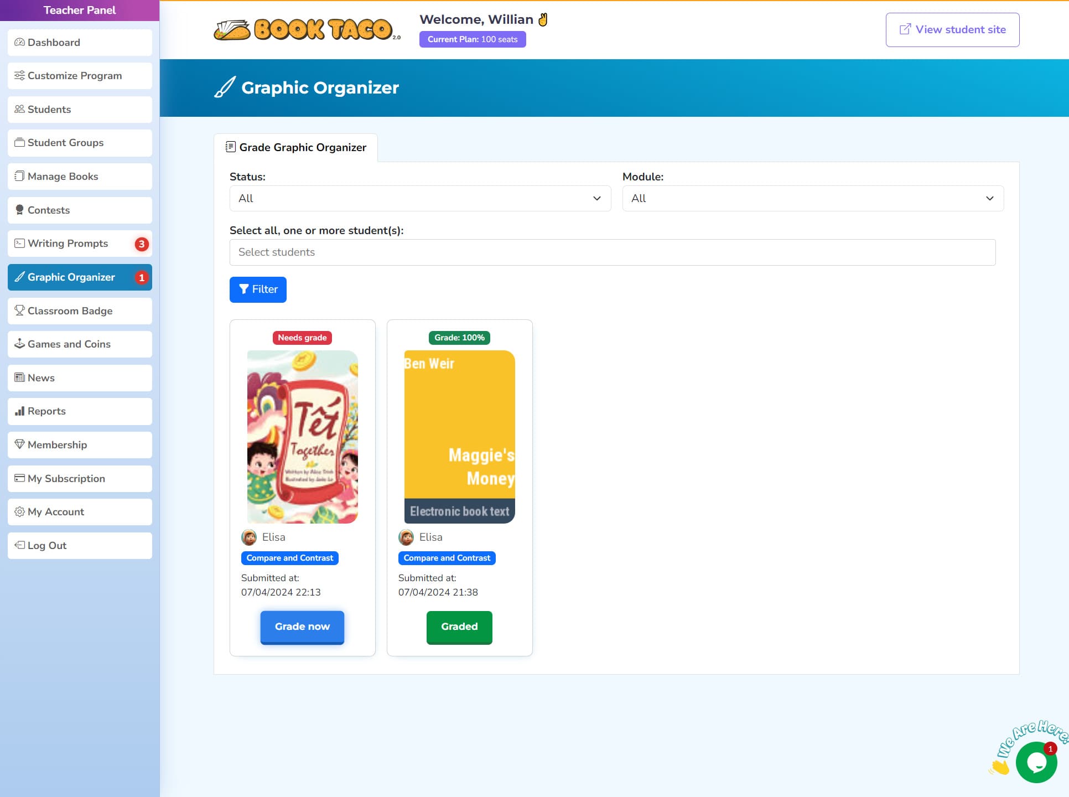Click the Book Taco logo

pyautogui.click(x=307, y=30)
